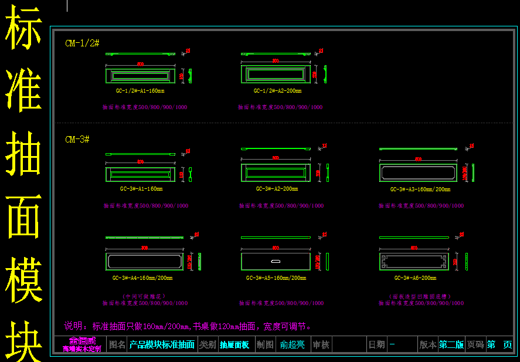
Task: Click the 抽屉面板 category field
Action: click(234, 345)
